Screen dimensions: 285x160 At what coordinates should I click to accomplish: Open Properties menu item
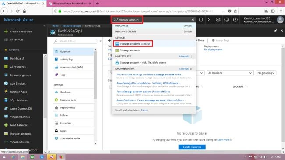click(73, 123)
